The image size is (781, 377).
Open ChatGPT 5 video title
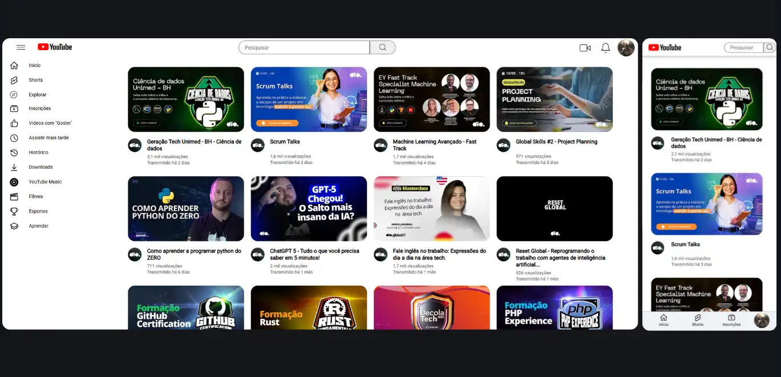point(314,254)
